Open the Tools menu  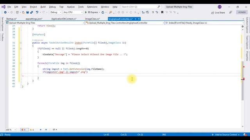pyautogui.click(x=81, y=7)
